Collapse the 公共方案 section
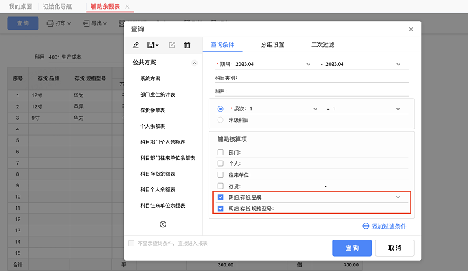This screenshot has width=468, height=271. [x=194, y=63]
